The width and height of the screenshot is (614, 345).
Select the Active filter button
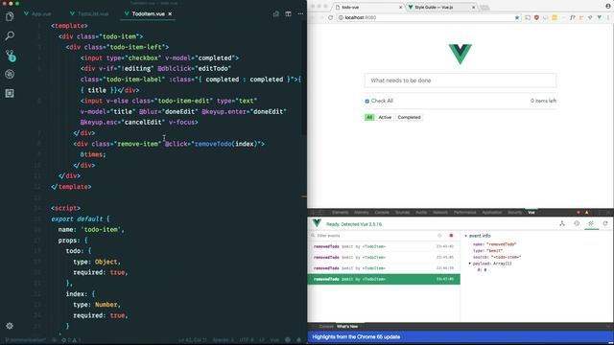(x=385, y=117)
